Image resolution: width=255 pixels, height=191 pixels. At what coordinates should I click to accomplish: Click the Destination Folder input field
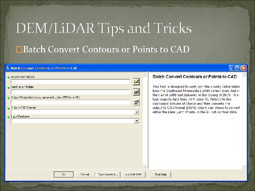70,92
